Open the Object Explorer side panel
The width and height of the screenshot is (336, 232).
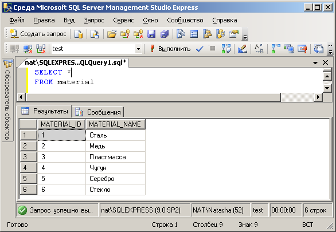click(8, 100)
